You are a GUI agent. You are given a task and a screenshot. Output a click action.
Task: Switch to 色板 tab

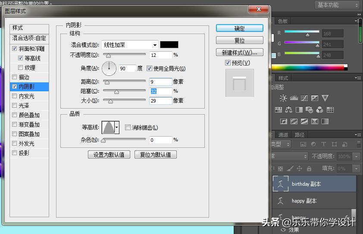[x=283, y=21]
